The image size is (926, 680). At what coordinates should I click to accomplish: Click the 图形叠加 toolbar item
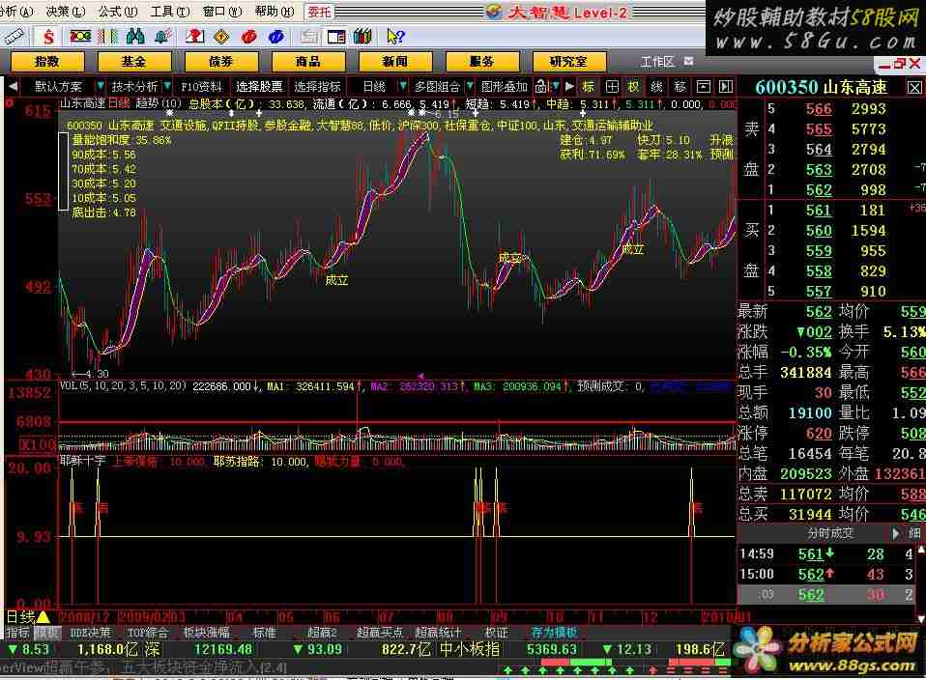point(504,87)
